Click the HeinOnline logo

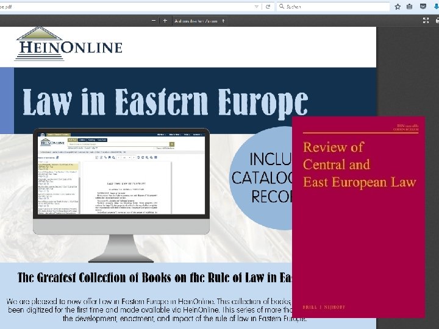point(69,44)
